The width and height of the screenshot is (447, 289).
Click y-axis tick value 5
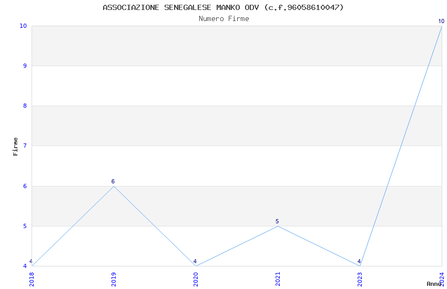pos(25,226)
